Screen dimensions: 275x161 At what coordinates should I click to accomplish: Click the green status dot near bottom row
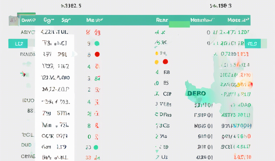coord(95,147)
